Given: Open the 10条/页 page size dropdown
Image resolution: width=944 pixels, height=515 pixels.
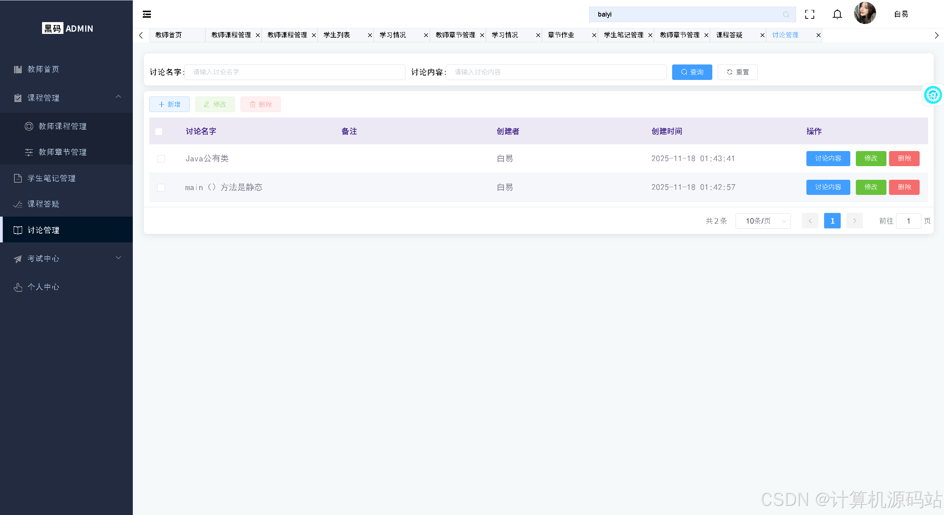Looking at the screenshot, I should coord(763,221).
